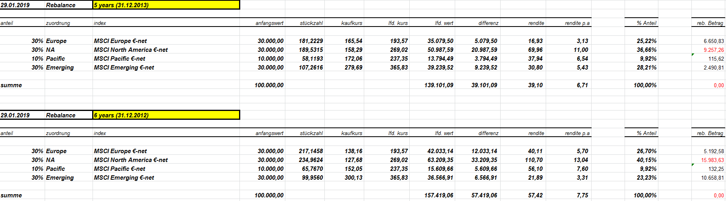Select the kaufkurs cell 279,69
This screenshot has height=201, width=726.
point(353,68)
